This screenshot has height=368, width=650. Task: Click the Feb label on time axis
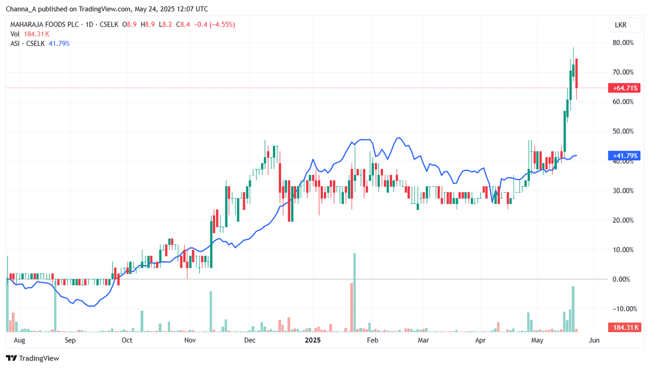click(372, 340)
